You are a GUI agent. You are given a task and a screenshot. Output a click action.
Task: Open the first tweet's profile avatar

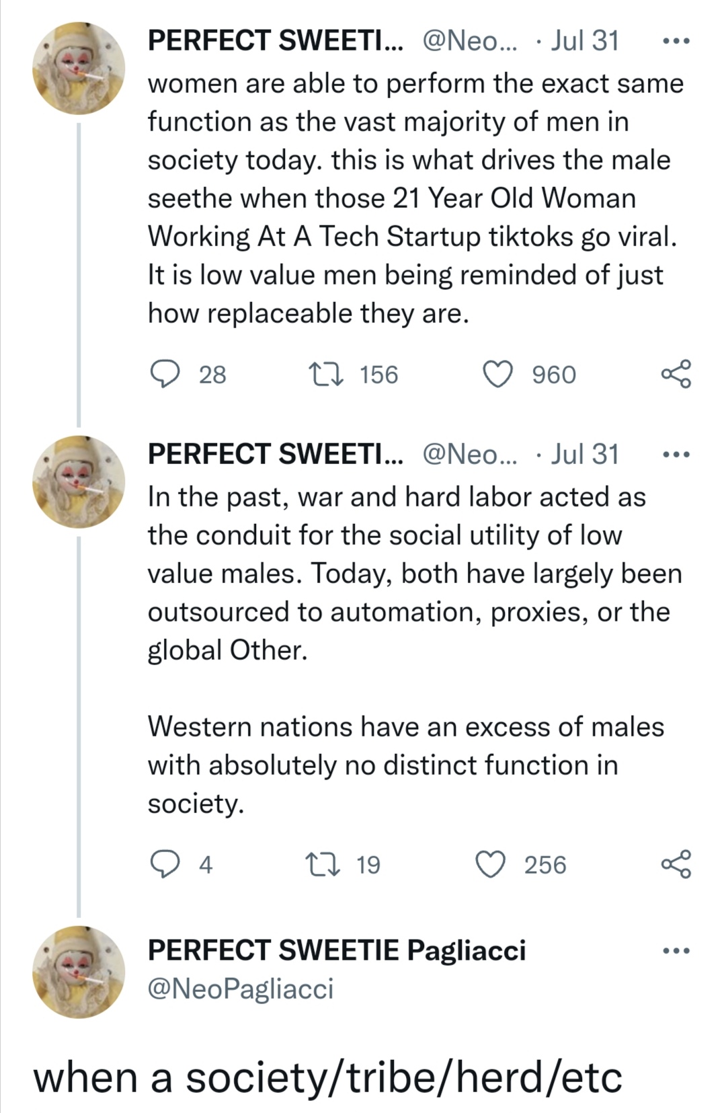pos(79,69)
